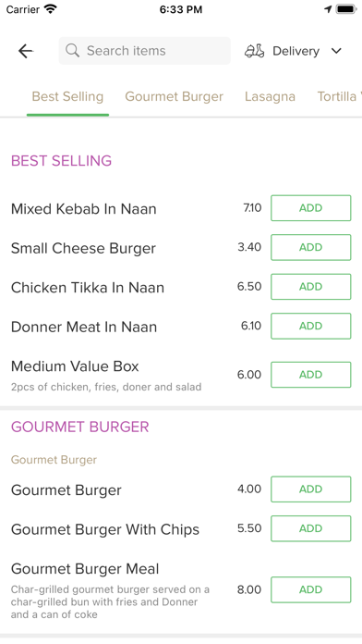Add Medium Value Box to cart
Viewport: 362px width, 644px height.
(311, 375)
